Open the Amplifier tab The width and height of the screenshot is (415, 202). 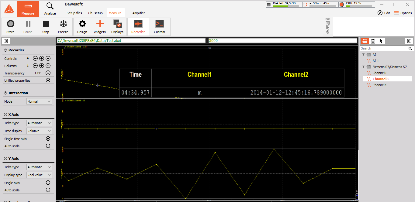(139, 13)
